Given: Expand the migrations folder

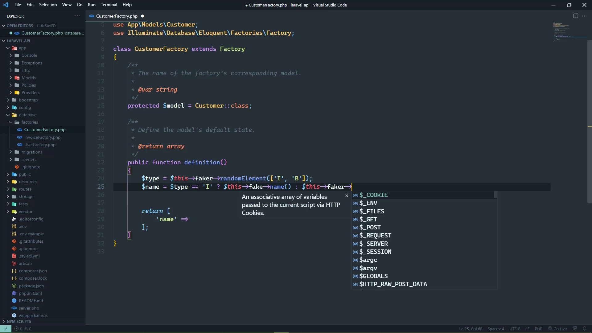Looking at the screenshot, I should point(32,152).
